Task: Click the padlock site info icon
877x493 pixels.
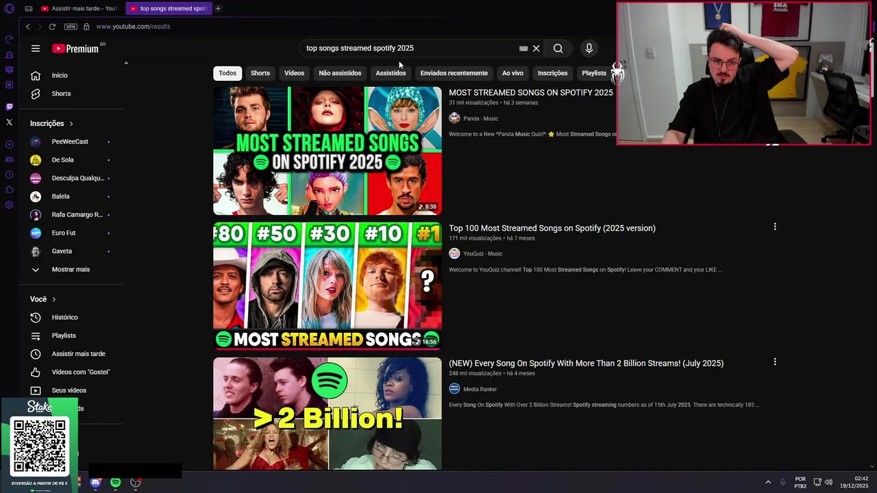Action: (x=86, y=27)
